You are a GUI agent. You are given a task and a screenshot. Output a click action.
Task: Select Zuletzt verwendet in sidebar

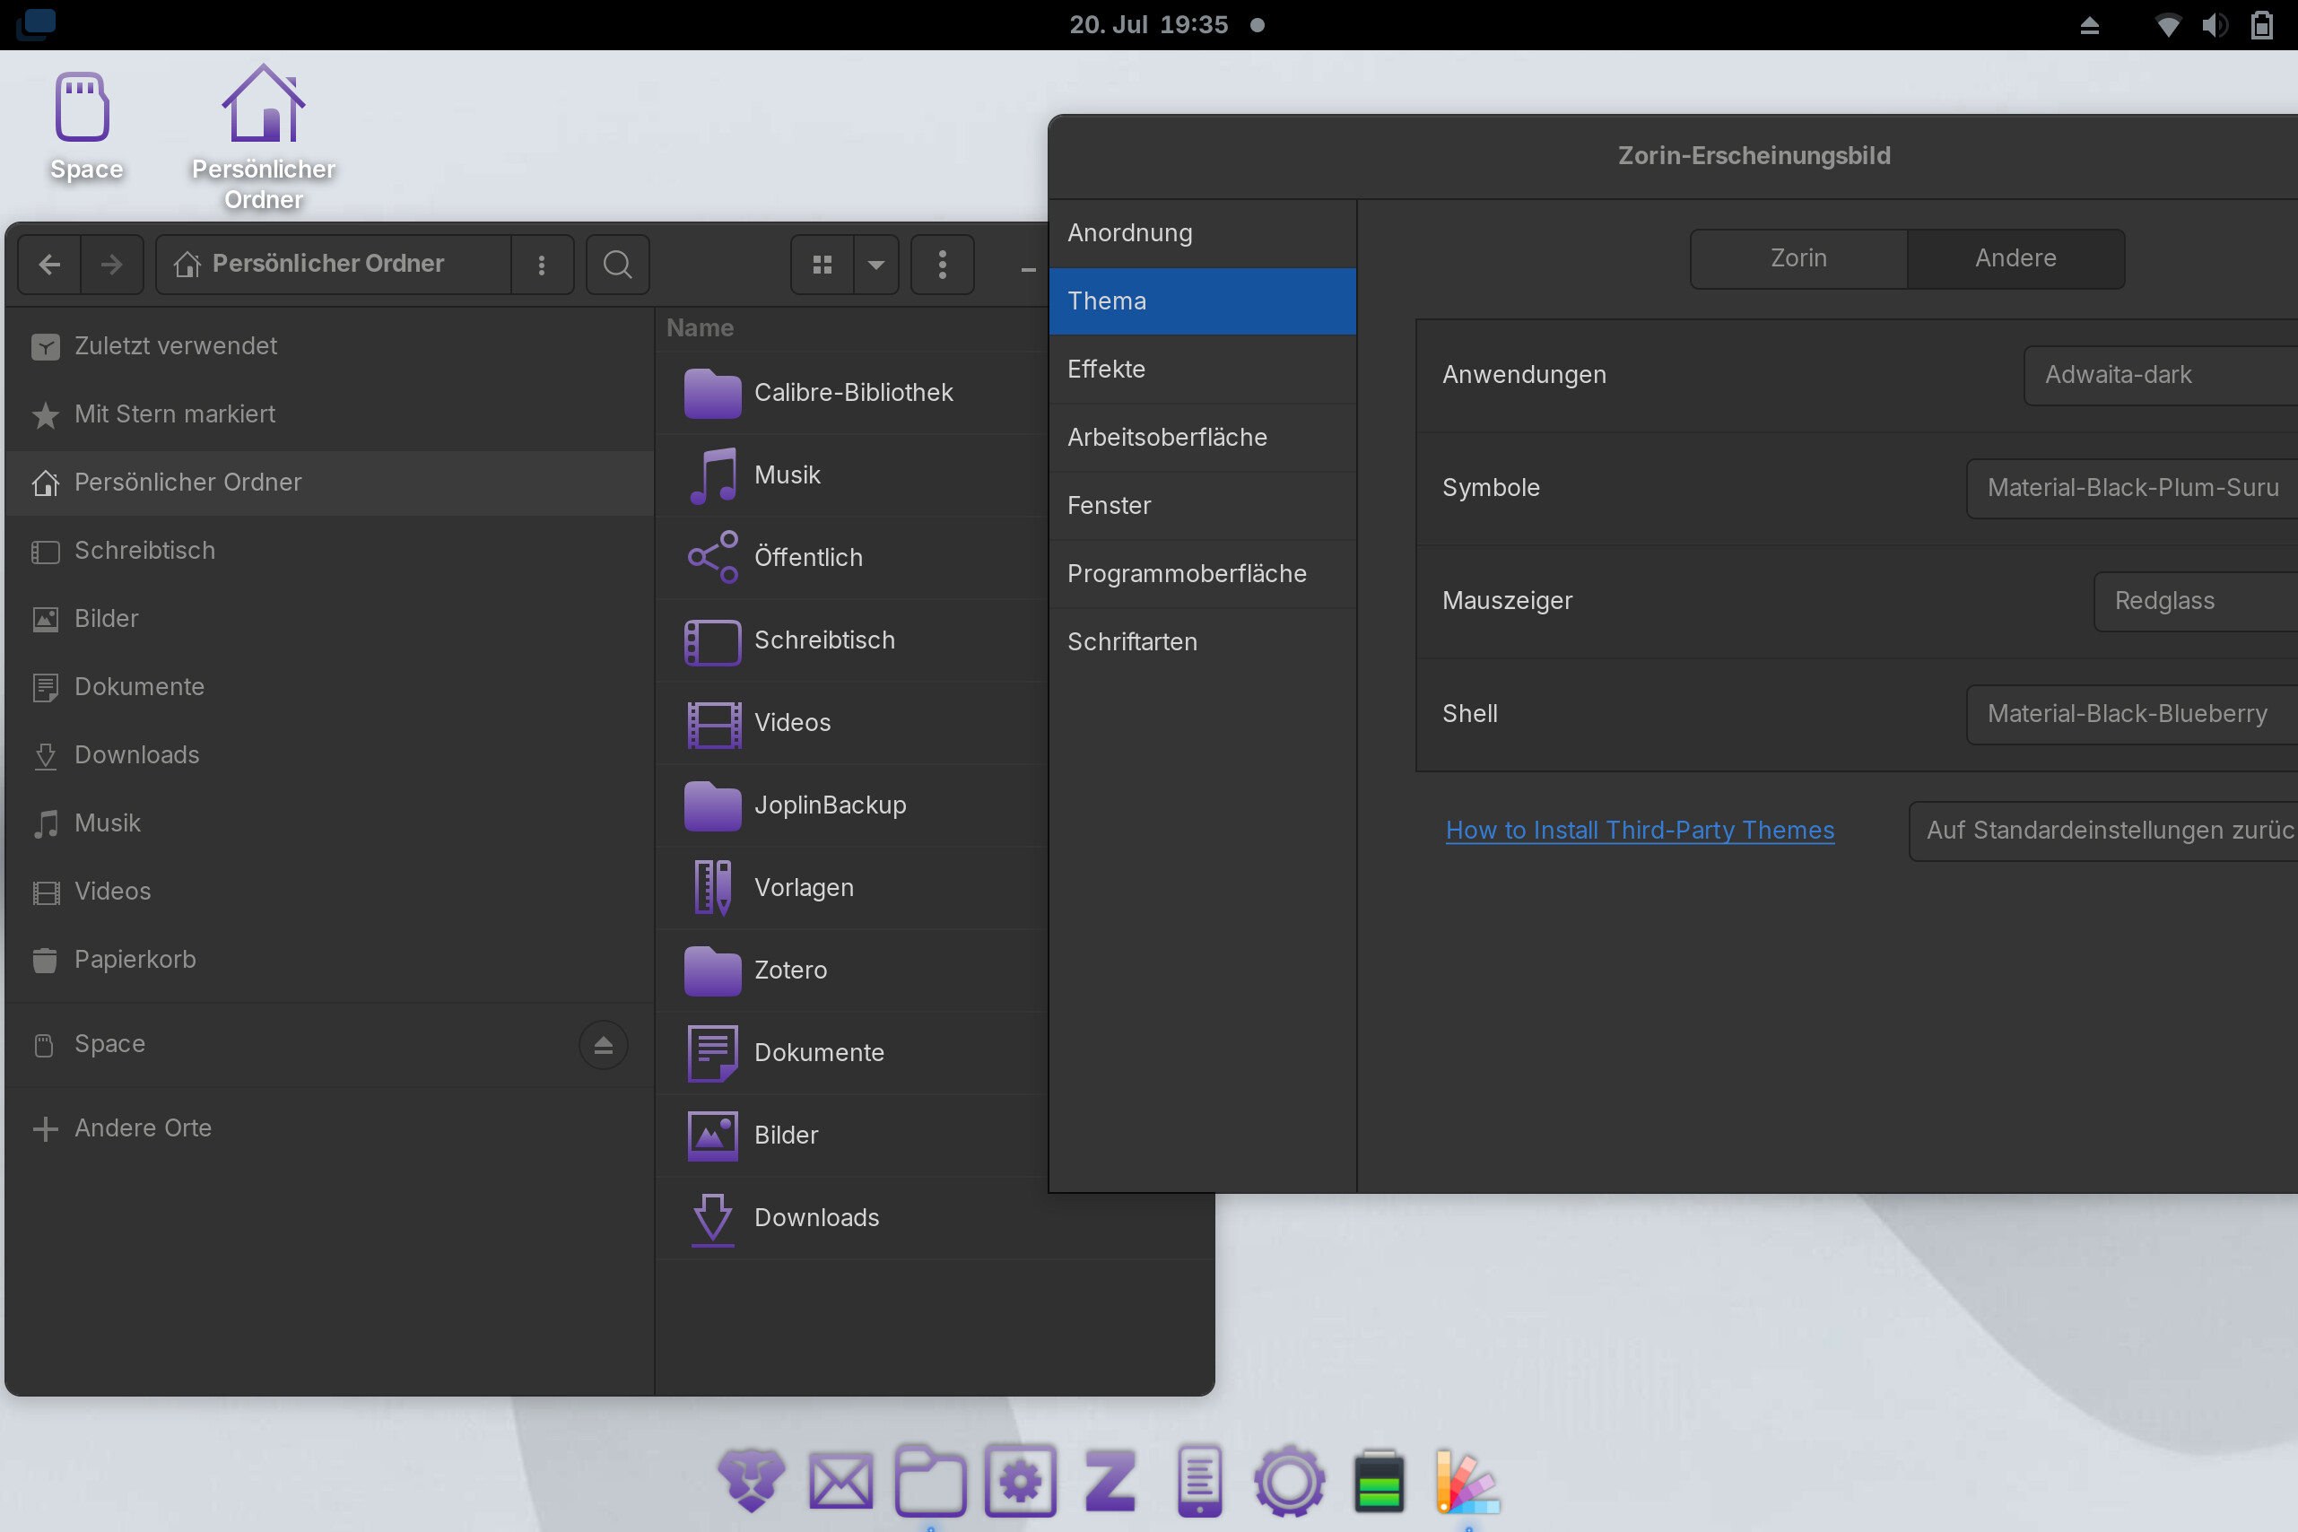329,346
